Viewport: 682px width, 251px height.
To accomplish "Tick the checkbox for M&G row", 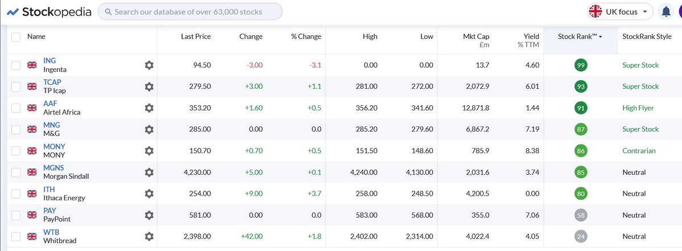I will coord(16,129).
